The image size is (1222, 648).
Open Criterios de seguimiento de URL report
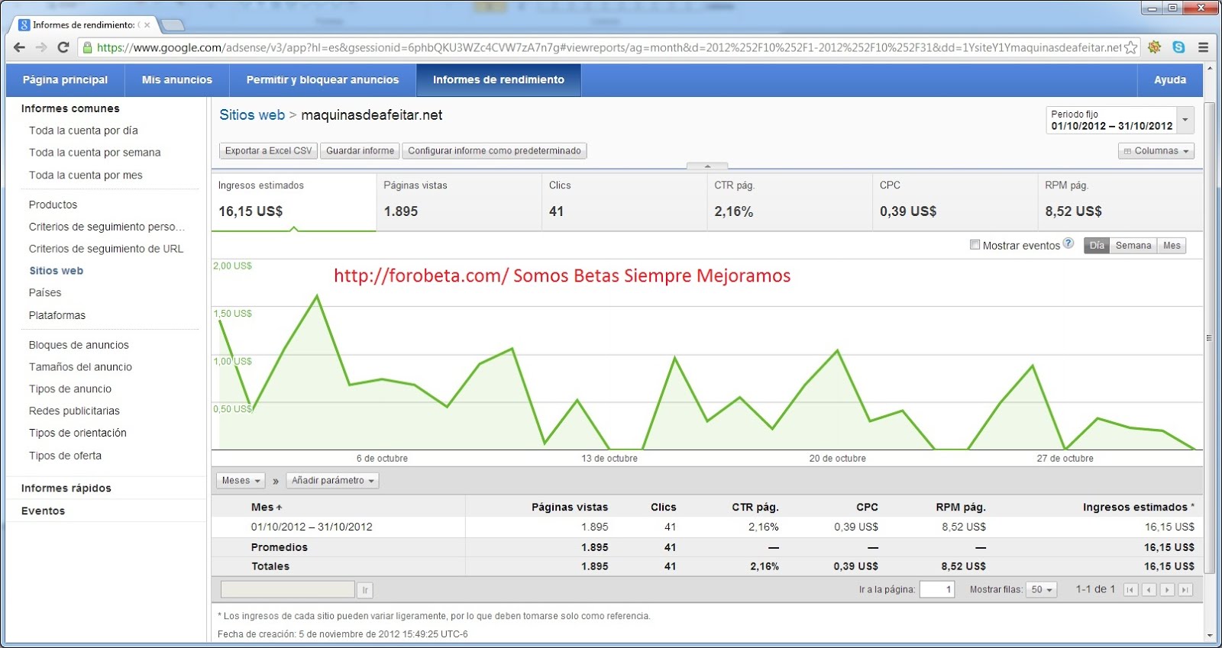pyautogui.click(x=106, y=249)
